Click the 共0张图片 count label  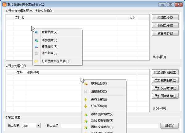(x=159, y=57)
